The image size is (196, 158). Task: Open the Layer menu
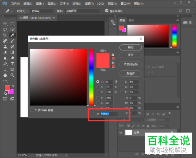[52, 4]
